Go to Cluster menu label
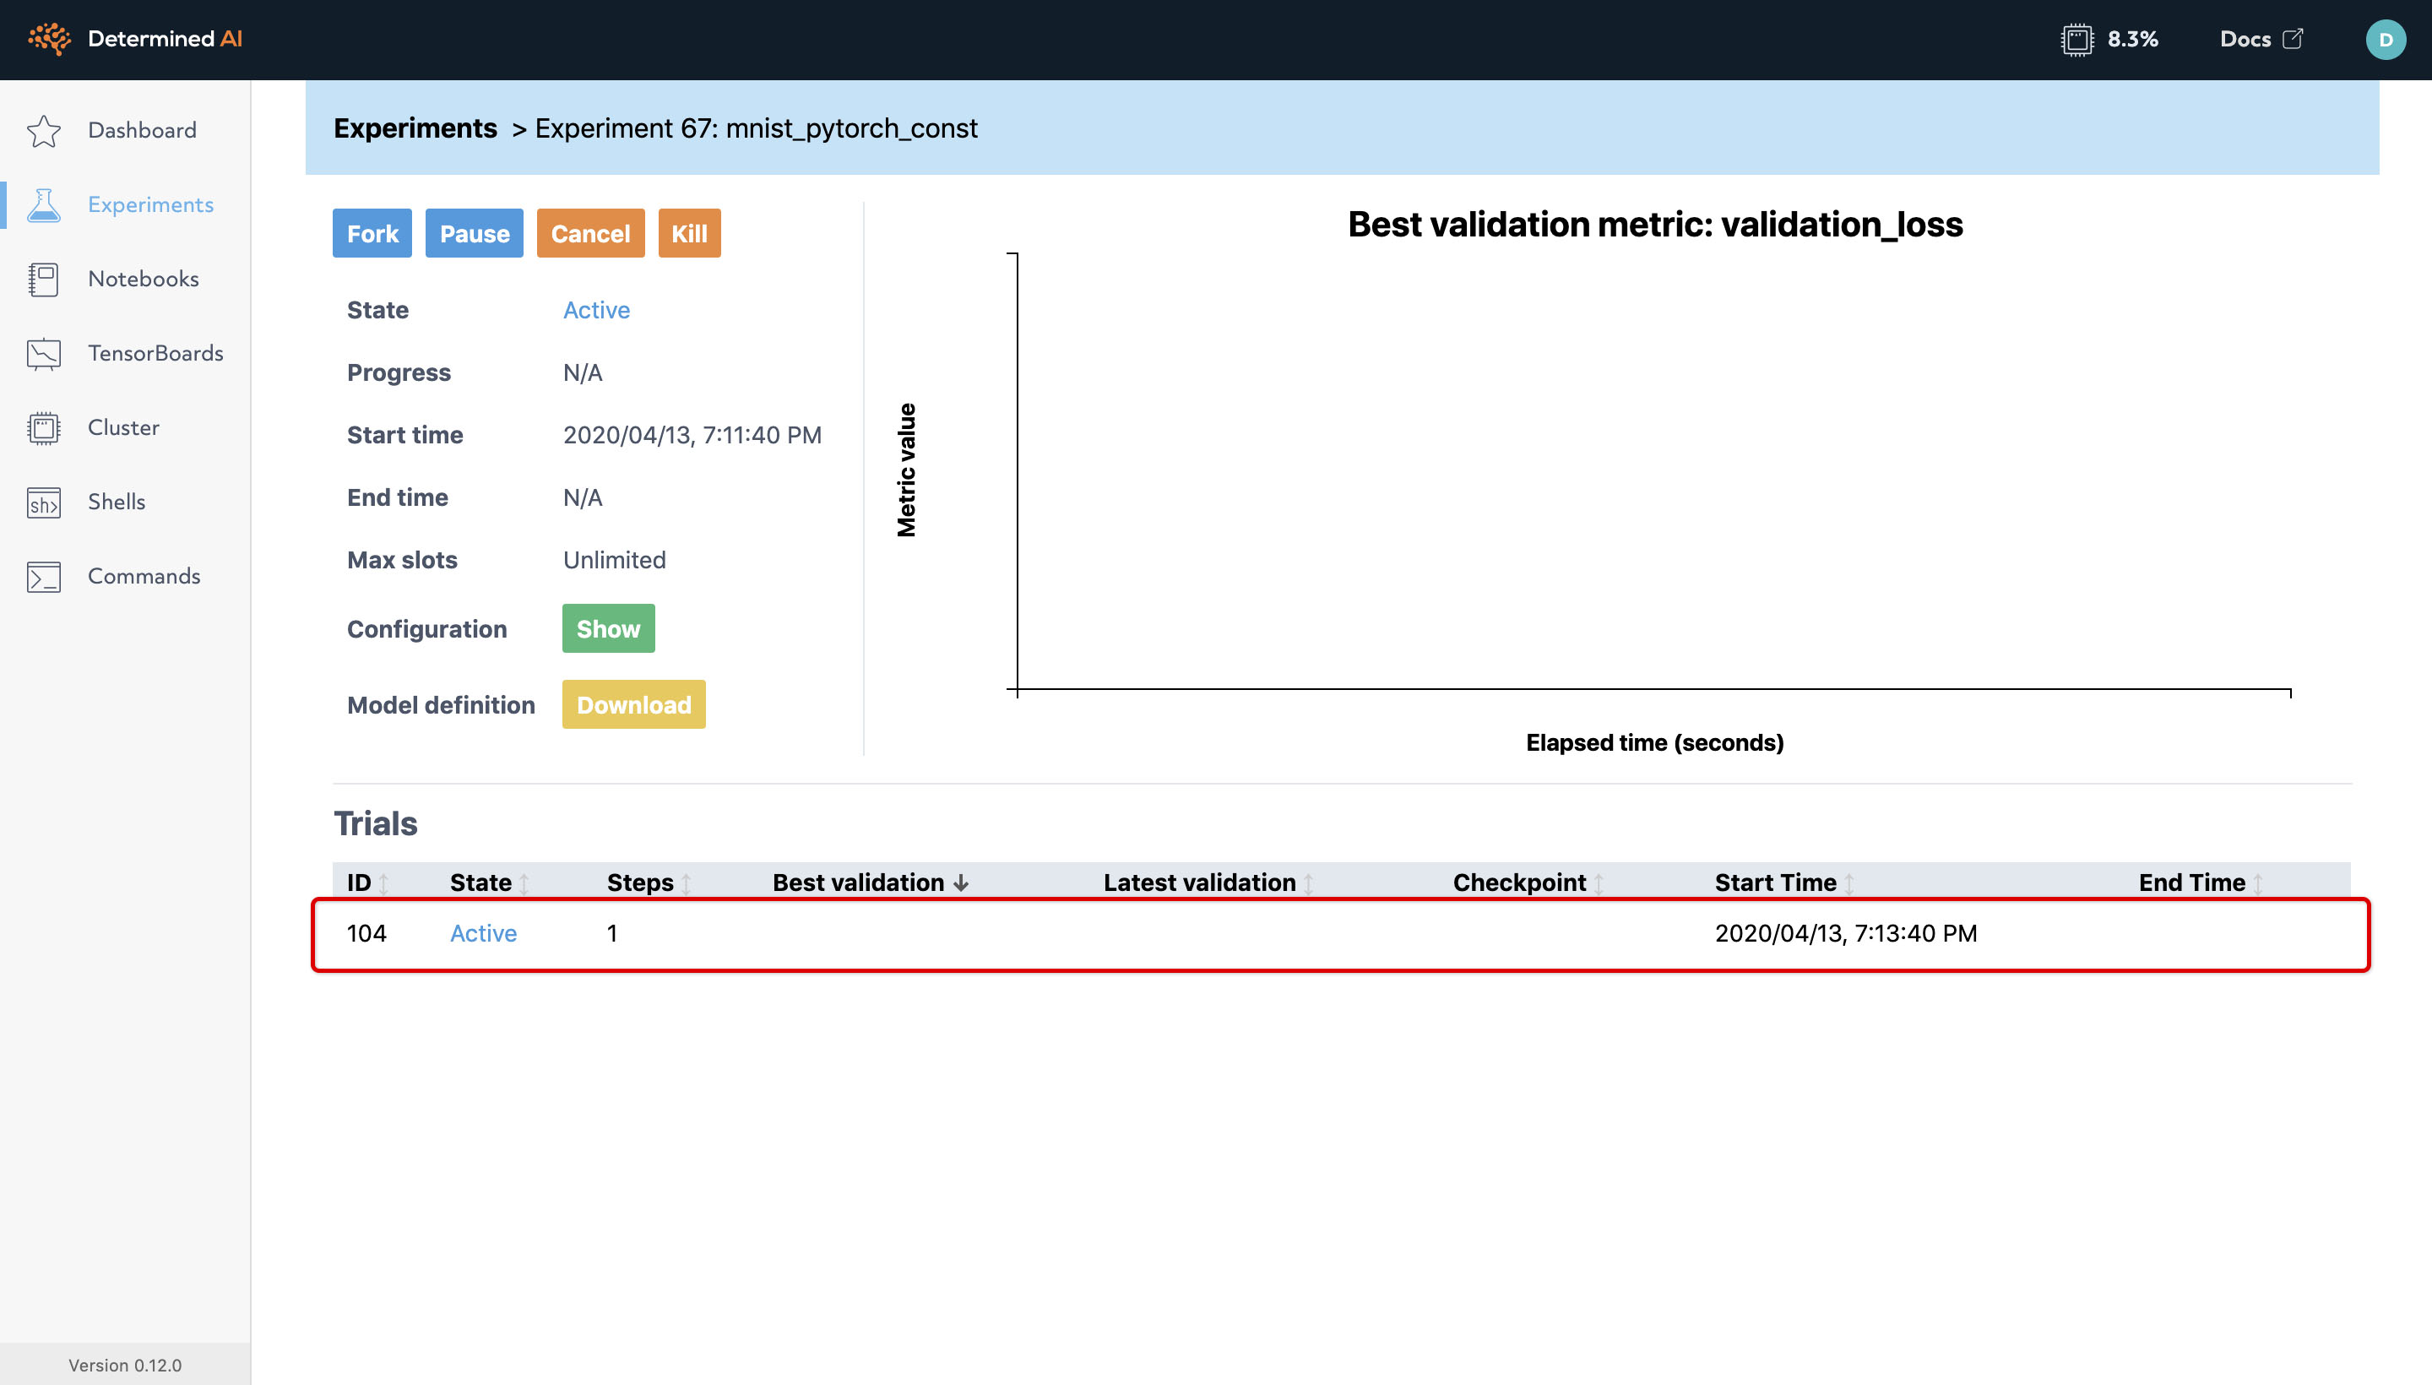 123,427
